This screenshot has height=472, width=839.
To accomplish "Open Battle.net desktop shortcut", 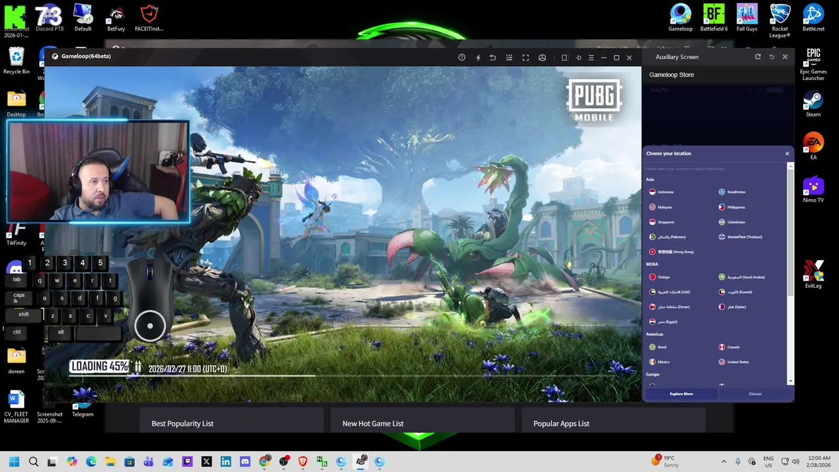I will (813, 18).
